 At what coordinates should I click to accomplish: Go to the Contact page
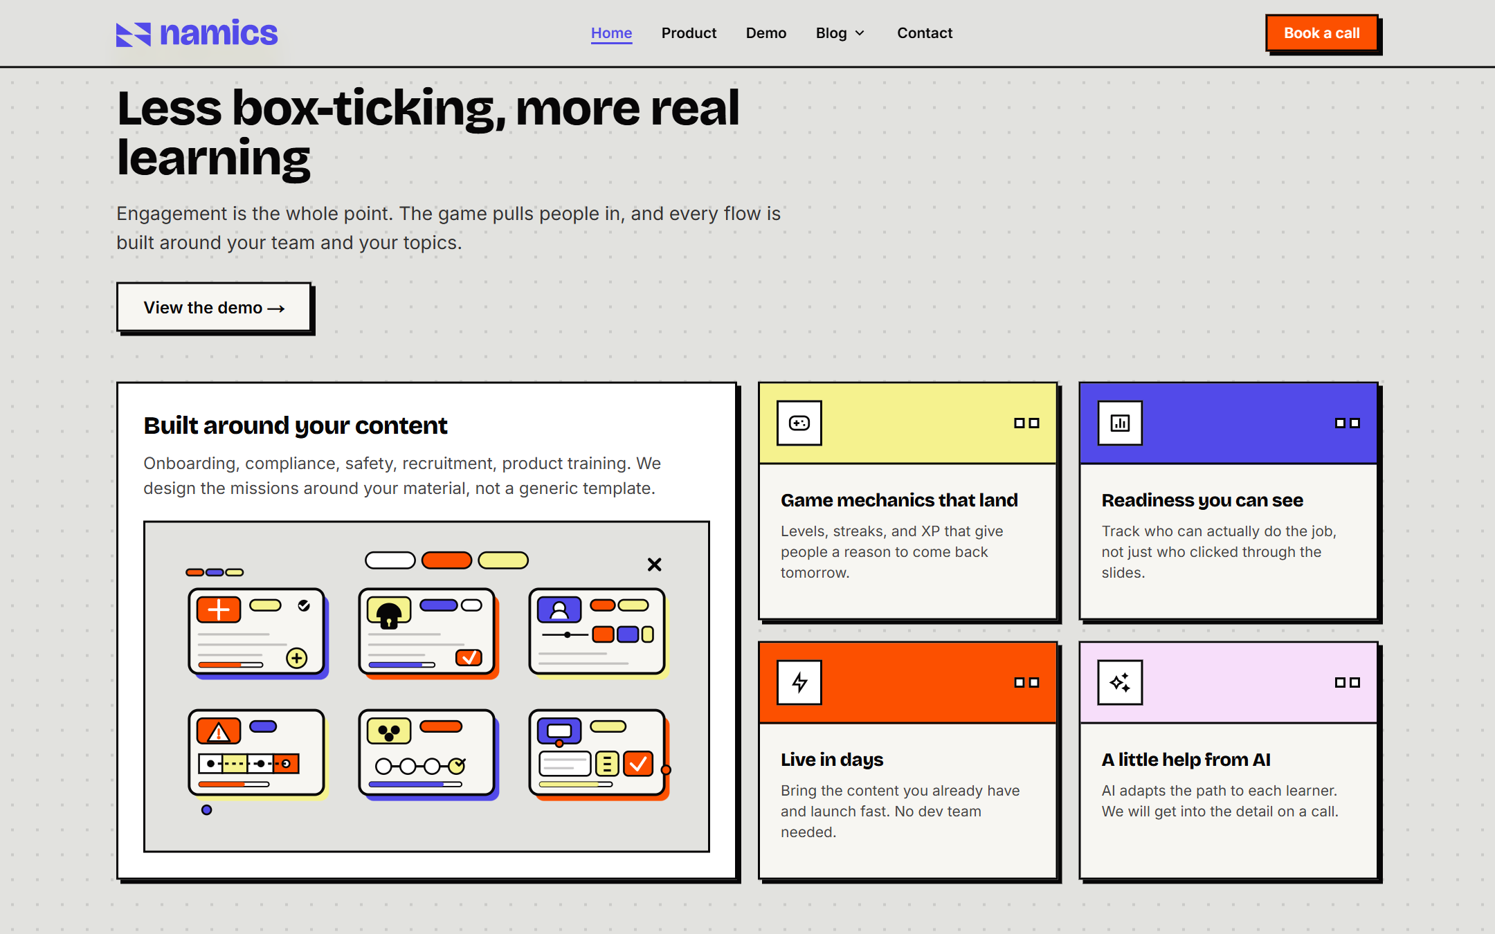tap(925, 33)
